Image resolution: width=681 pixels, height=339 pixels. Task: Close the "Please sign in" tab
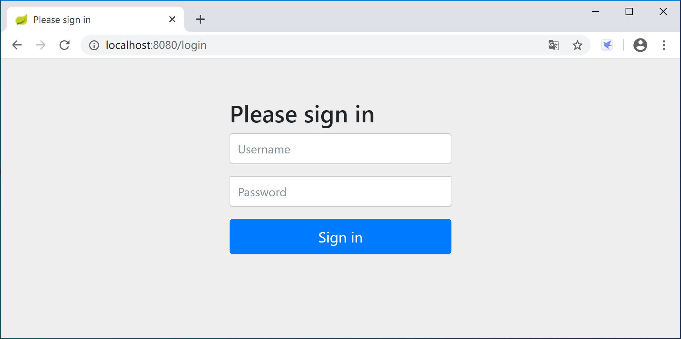coord(172,19)
